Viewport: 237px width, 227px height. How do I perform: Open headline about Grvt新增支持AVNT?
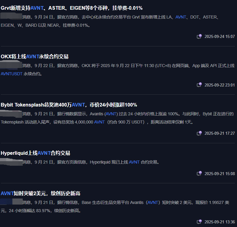[x=72, y=8]
